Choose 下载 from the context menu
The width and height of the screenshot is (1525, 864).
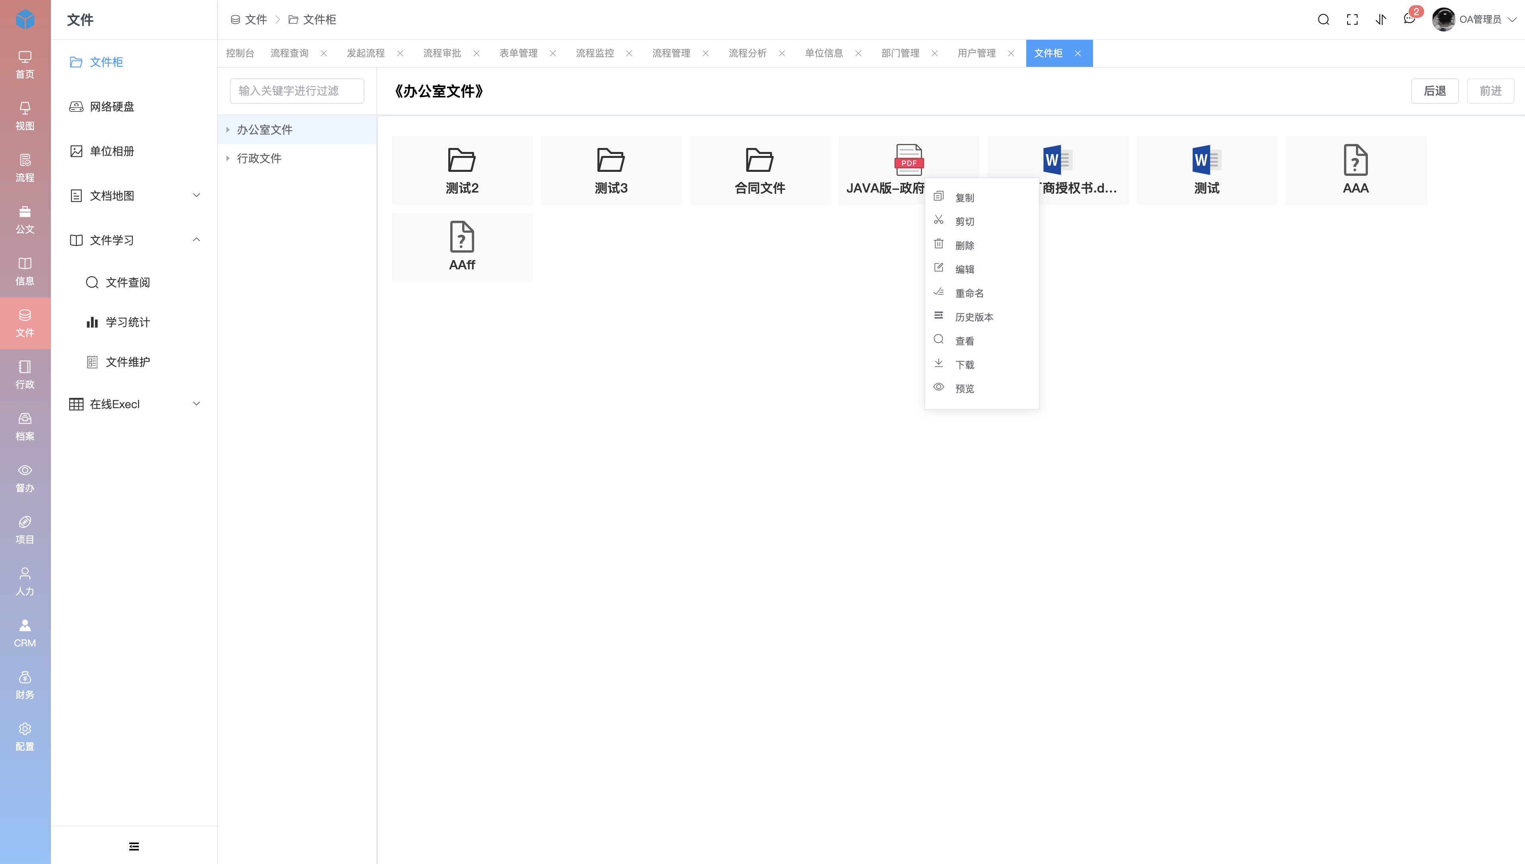982,365
